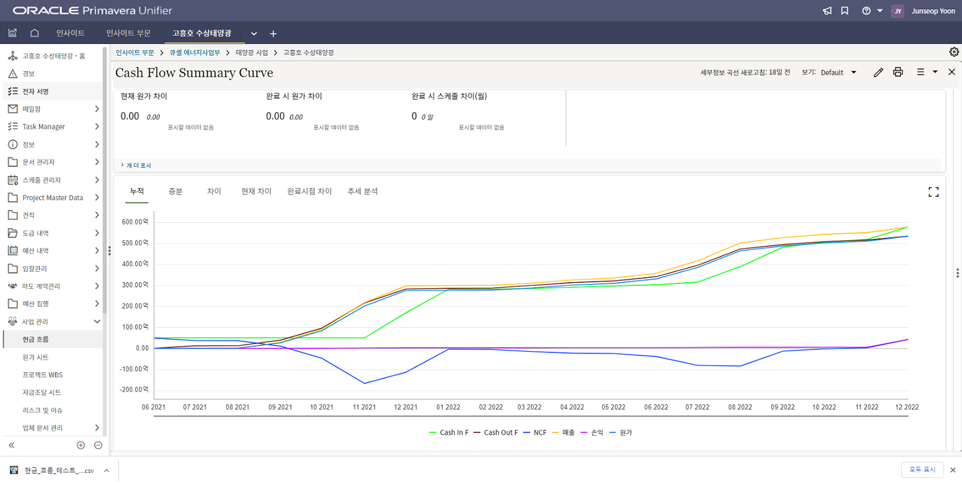Collapse the 사업 관리 section

tap(97, 322)
